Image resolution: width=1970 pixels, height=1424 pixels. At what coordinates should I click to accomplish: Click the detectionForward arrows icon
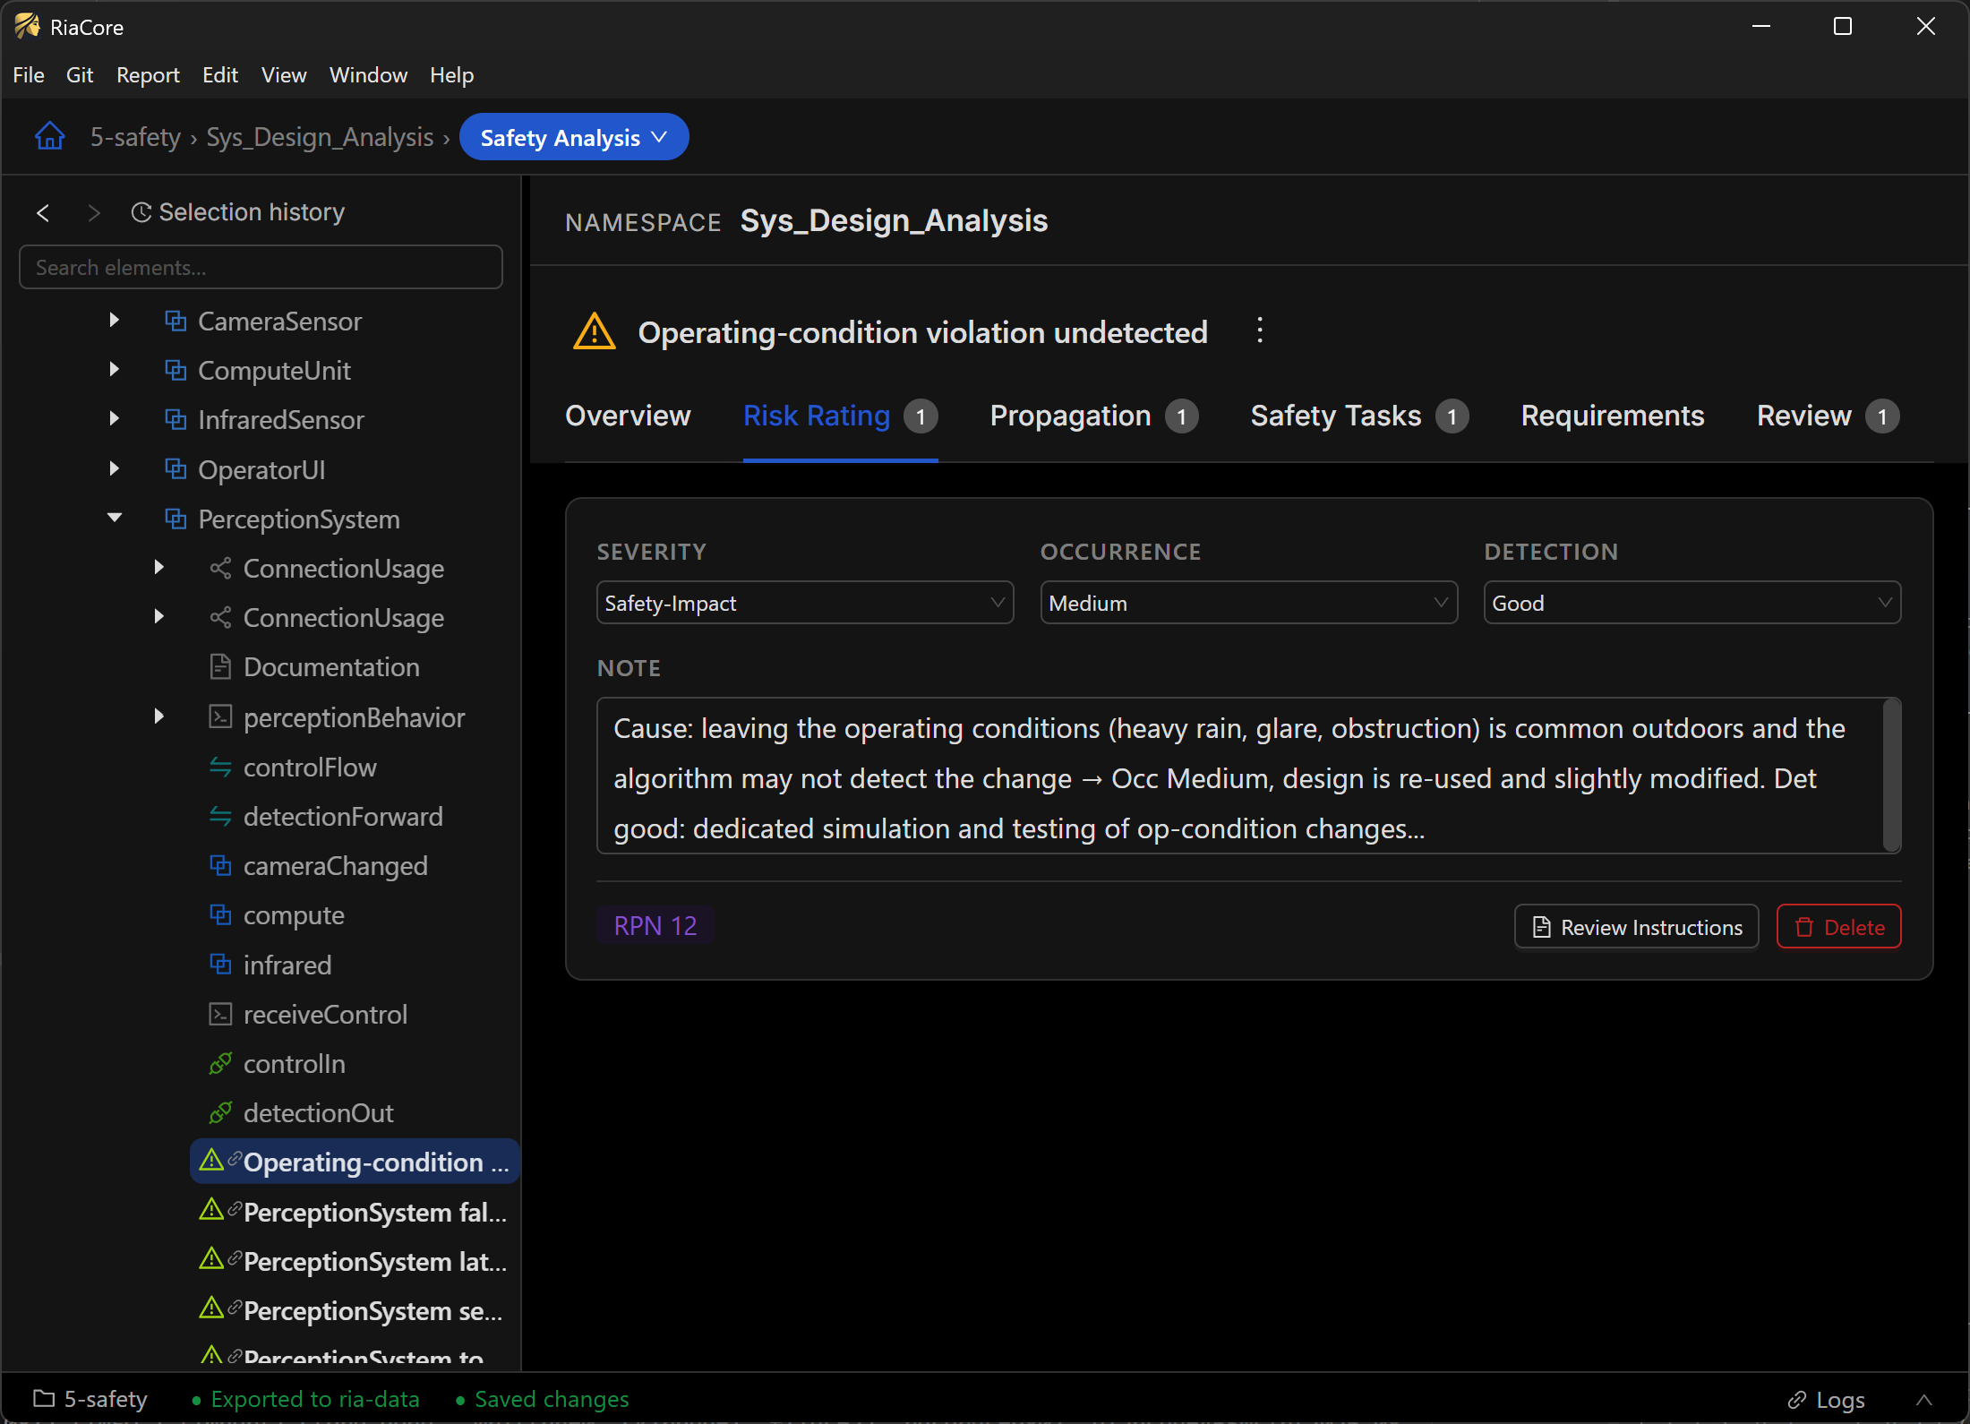220,816
